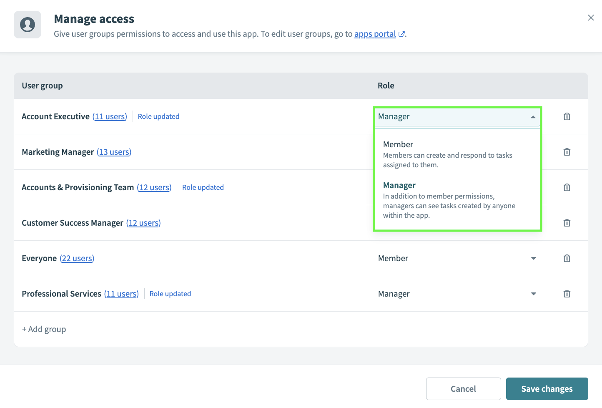Remove the Customer Success Manager group
The image size is (602, 408).
(567, 223)
